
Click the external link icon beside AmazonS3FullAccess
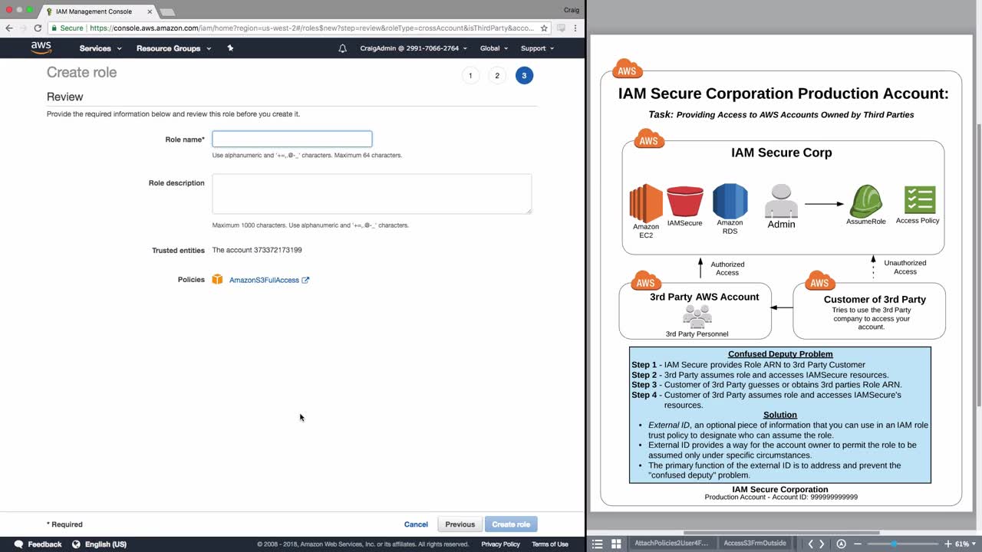tap(305, 280)
